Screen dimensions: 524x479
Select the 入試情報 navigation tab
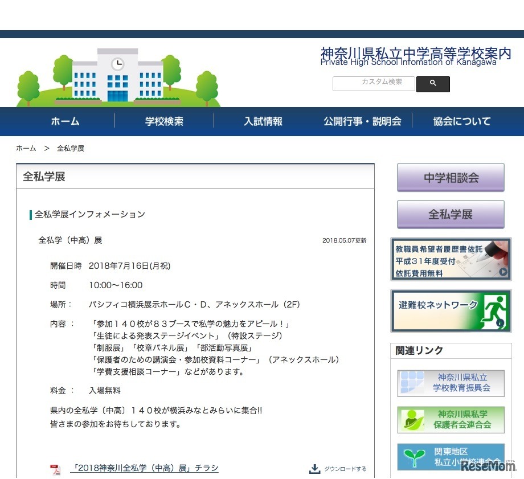263,121
